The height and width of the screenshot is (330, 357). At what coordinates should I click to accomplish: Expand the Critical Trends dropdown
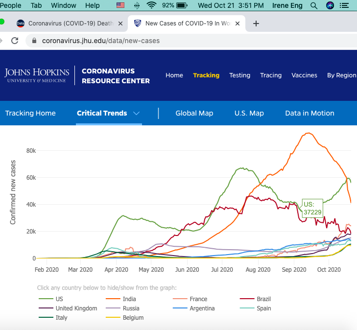pyautogui.click(x=137, y=113)
